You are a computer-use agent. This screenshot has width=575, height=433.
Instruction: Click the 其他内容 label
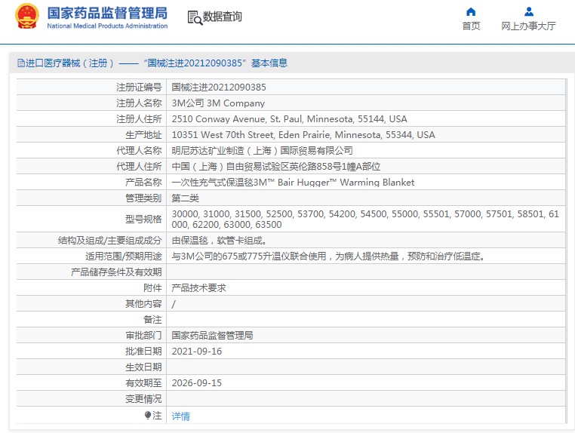click(x=143, y=304)
